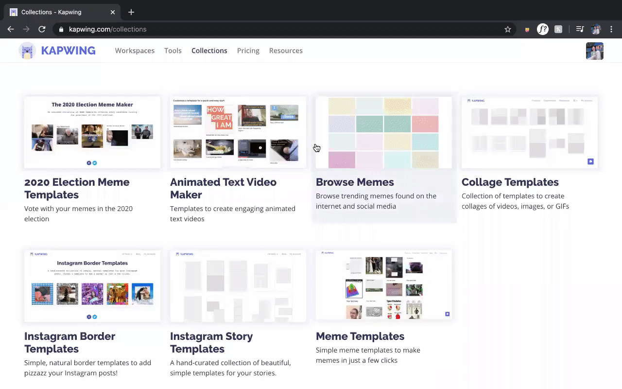The height and width of the screenshot is (389, 622).
Task: Go back with browser back arrow
Action: tap(11, 29)
